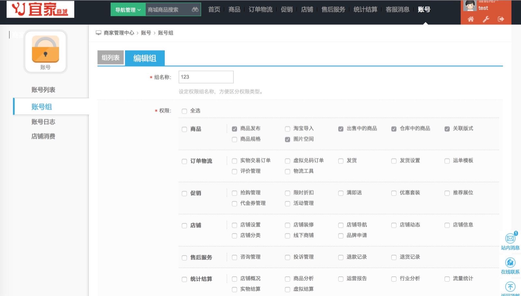Viewport: 521px width, 296px height.
Task: Open 在线联系 chat icon
Action: 510,262
